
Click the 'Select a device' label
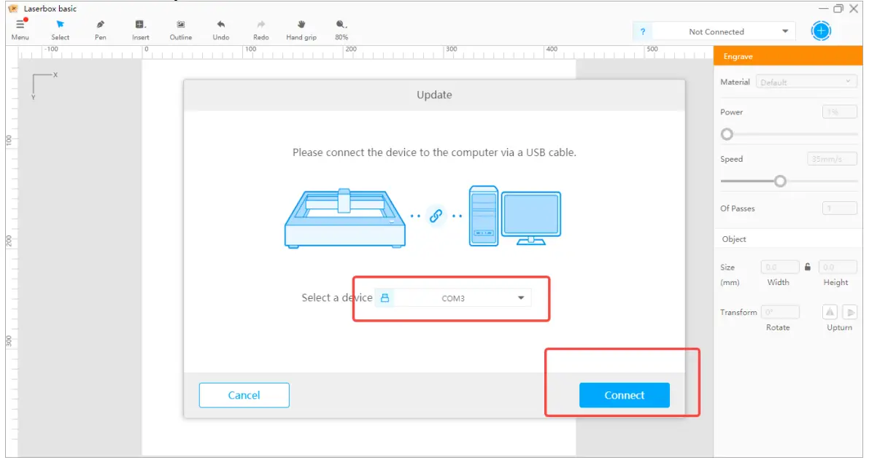(x=337, y=298)
